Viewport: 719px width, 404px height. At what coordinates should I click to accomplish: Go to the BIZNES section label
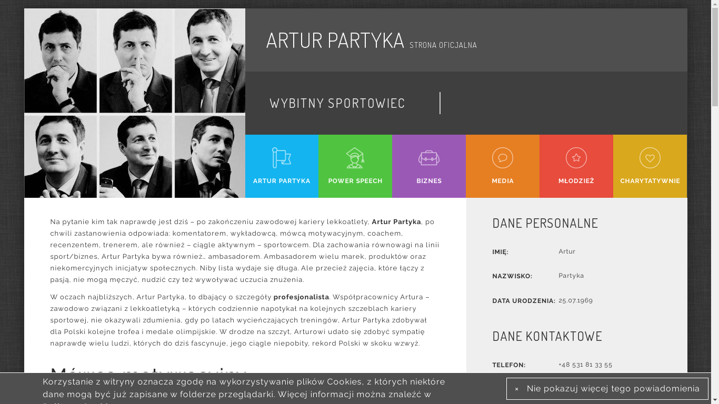click(x=429, y=181)
